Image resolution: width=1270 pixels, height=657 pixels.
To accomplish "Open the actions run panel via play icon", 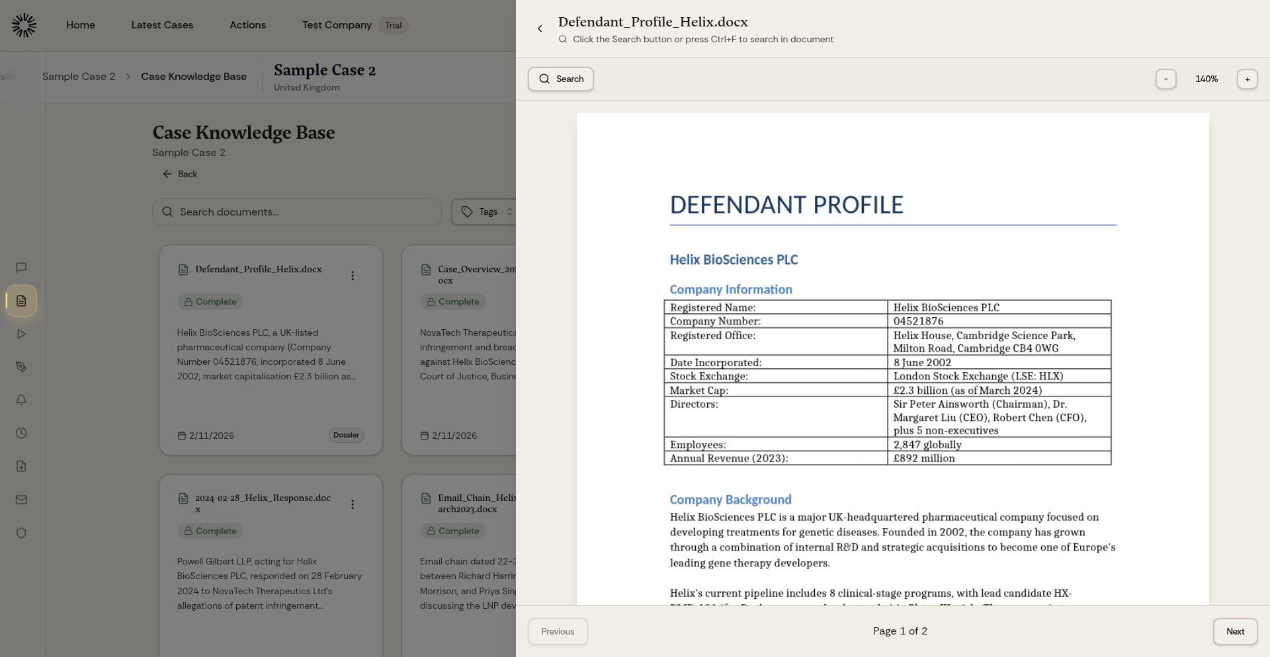I will tap(21, 334).
